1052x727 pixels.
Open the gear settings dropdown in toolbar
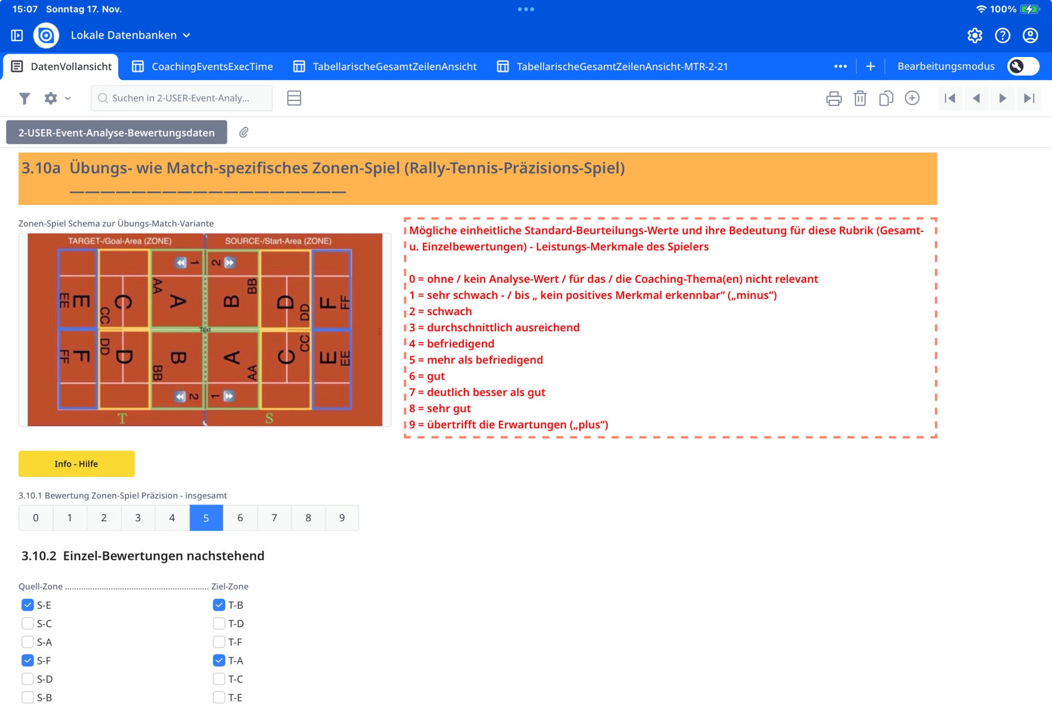(x=57, y=98)
